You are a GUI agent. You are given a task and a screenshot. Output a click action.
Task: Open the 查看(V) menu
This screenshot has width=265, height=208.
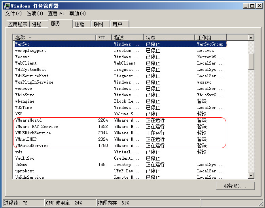tap(56, 14)
